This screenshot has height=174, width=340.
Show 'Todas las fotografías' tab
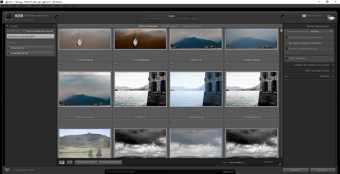tap(148, 26)
